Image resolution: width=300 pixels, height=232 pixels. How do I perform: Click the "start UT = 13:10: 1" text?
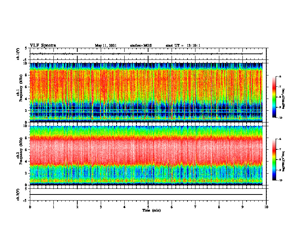183,45
